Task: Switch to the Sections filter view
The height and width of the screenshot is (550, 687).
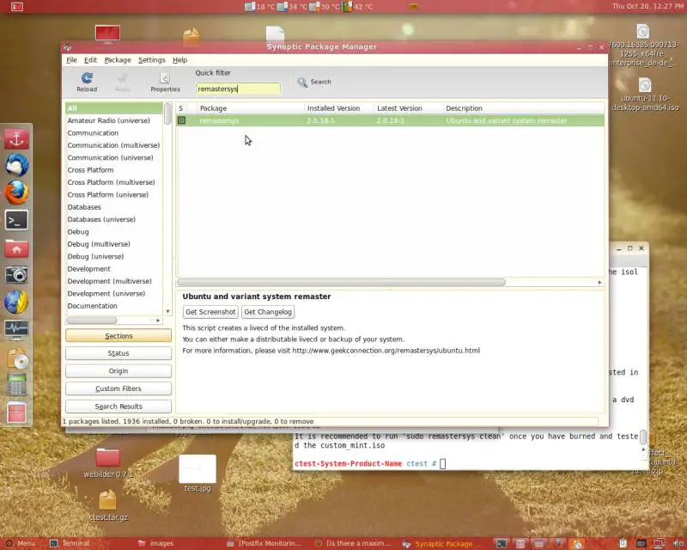Action: (x=119, y=335)
